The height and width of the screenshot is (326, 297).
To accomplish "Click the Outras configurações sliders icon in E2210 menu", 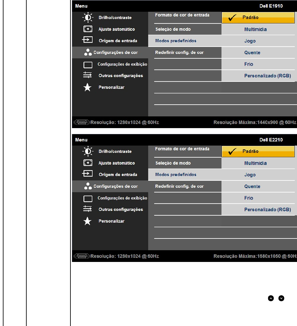I will [87, 209].
